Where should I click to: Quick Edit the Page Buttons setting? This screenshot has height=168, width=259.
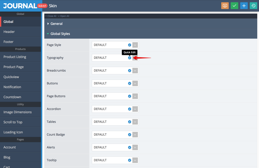[x=130, y=96]
